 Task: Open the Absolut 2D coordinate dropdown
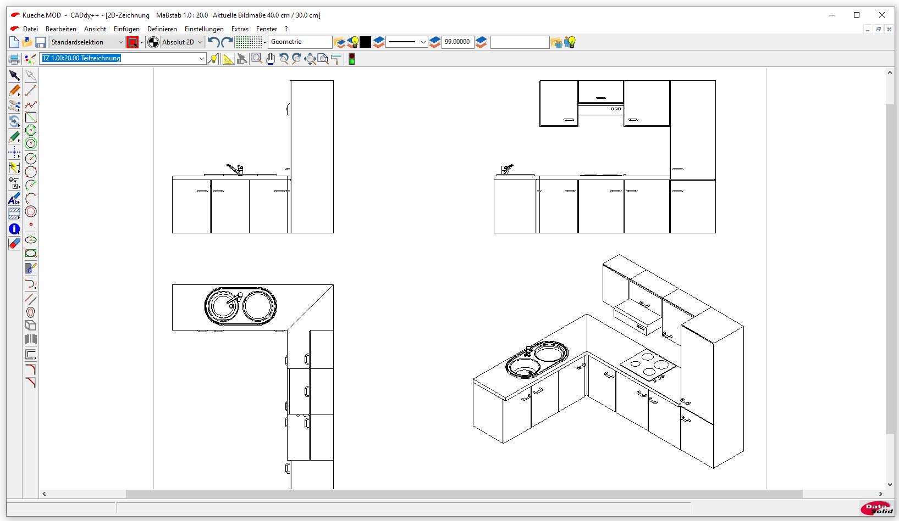183,42
